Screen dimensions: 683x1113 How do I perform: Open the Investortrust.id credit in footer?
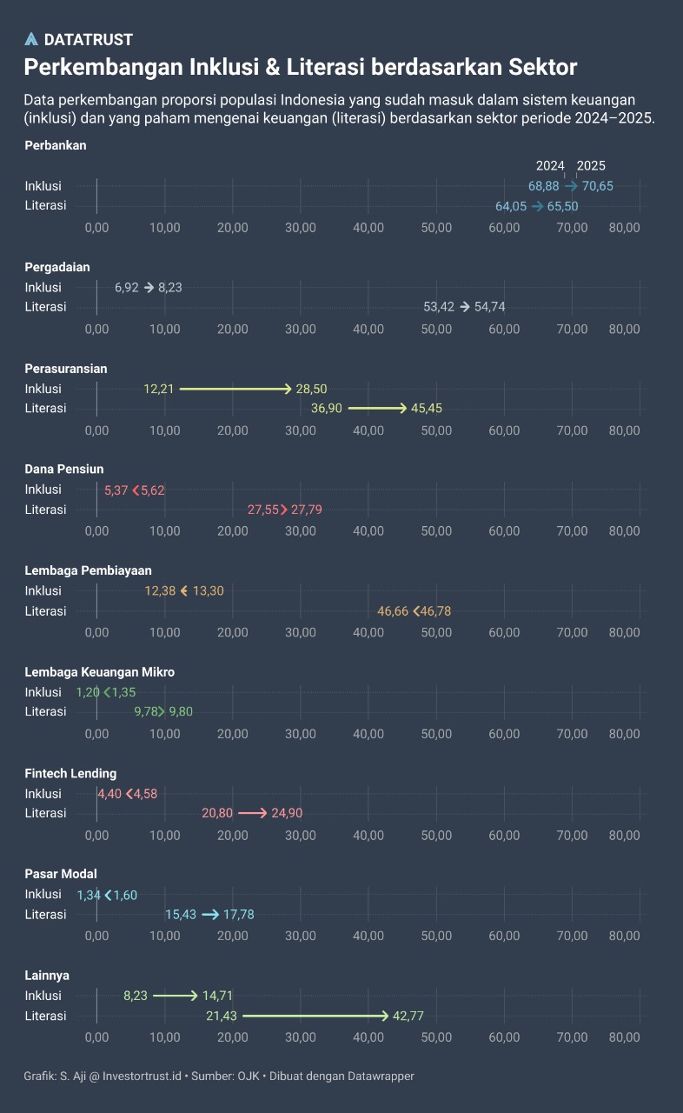tap(143, 1076)
